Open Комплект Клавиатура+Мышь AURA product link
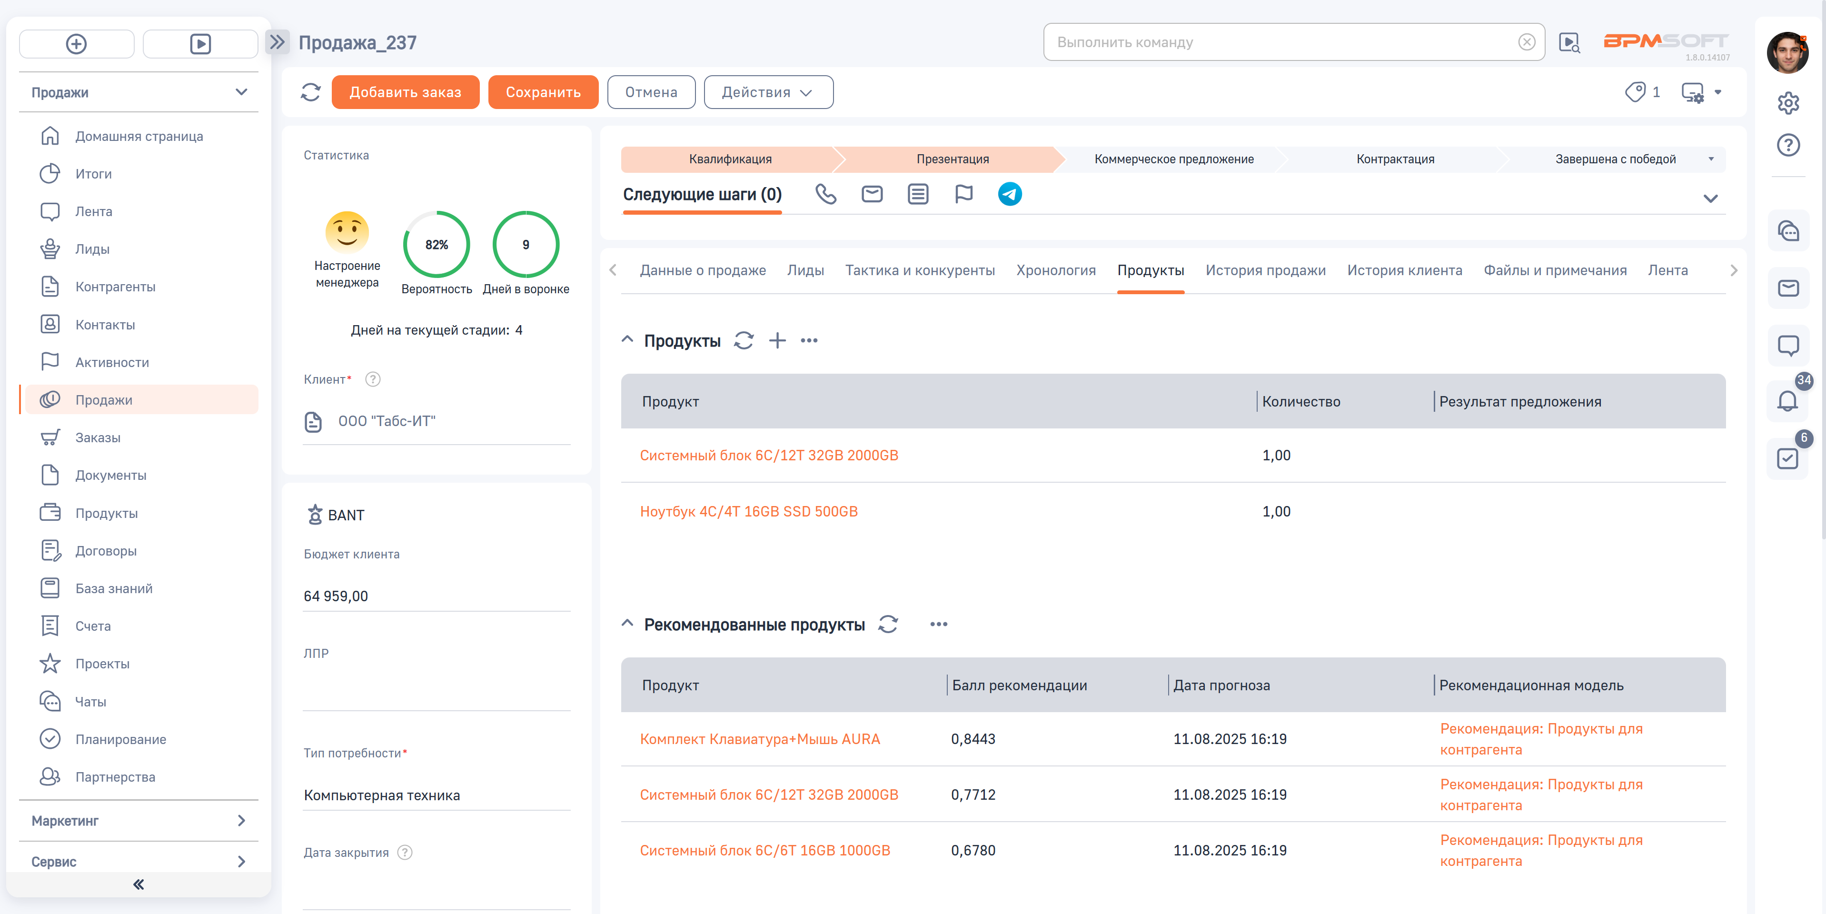This screenshot has width=1826, height=914. click(760, 739)
